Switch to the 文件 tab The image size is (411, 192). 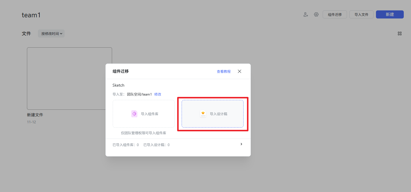(x=26, y=33)
